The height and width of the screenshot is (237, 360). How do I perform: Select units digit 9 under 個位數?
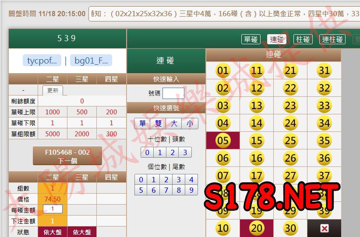pyautogui.click(x=191, y=190)
